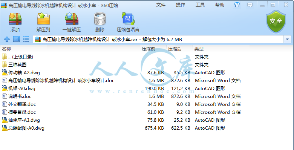The height and width of the screenshot is (150, 294).
Task: Click Microsoft Word 文档 type of 说明书.doc
Action: (x=218, y=96)
